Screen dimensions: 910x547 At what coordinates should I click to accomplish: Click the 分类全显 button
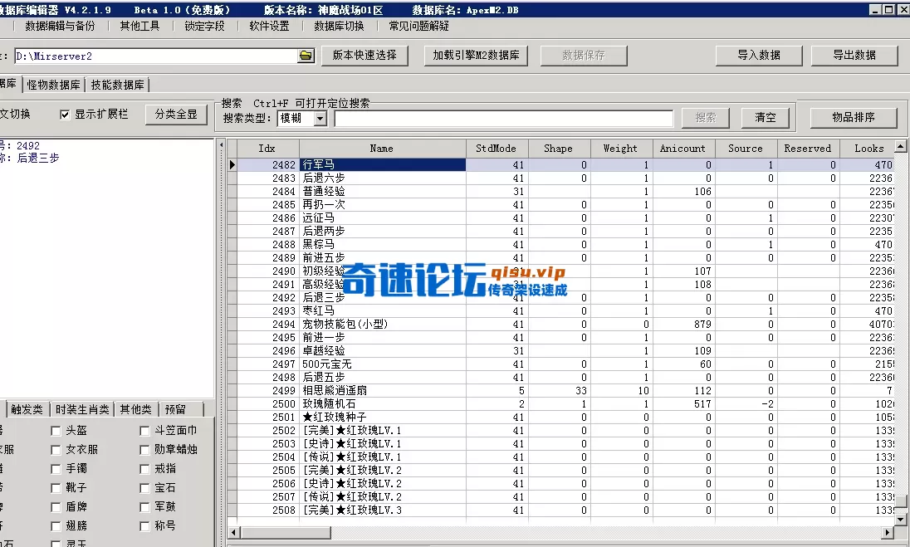pos(176,115)
